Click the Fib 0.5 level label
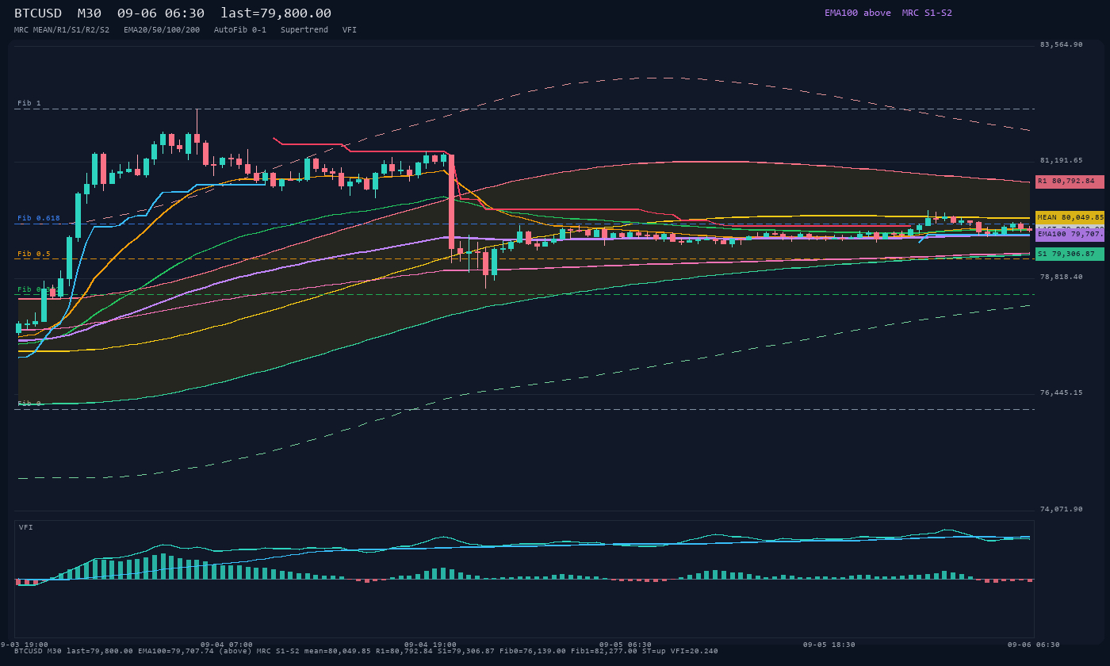This screenshot has width=1110, height=666. coord(34,254)
